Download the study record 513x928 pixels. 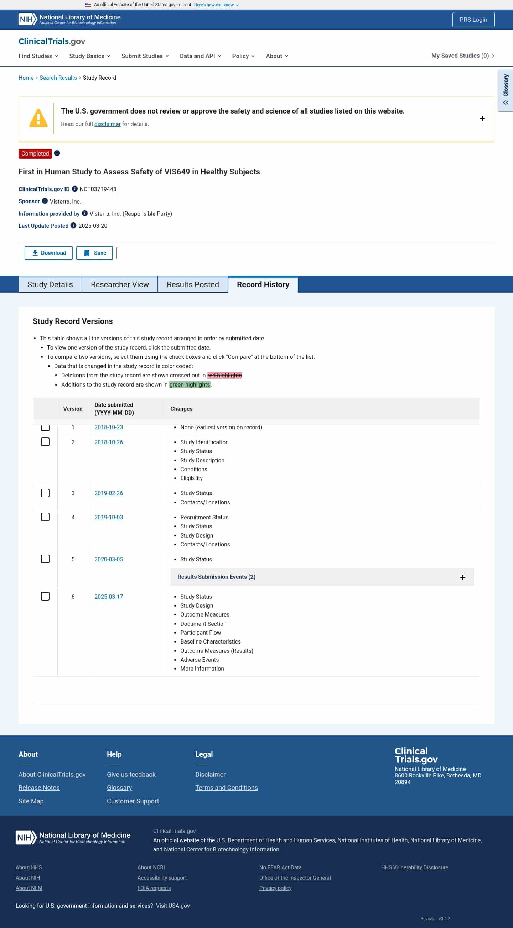pyautogui.click(x=49, y=253)
